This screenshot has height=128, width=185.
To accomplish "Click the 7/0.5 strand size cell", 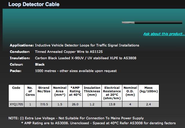I will [44, 104].
